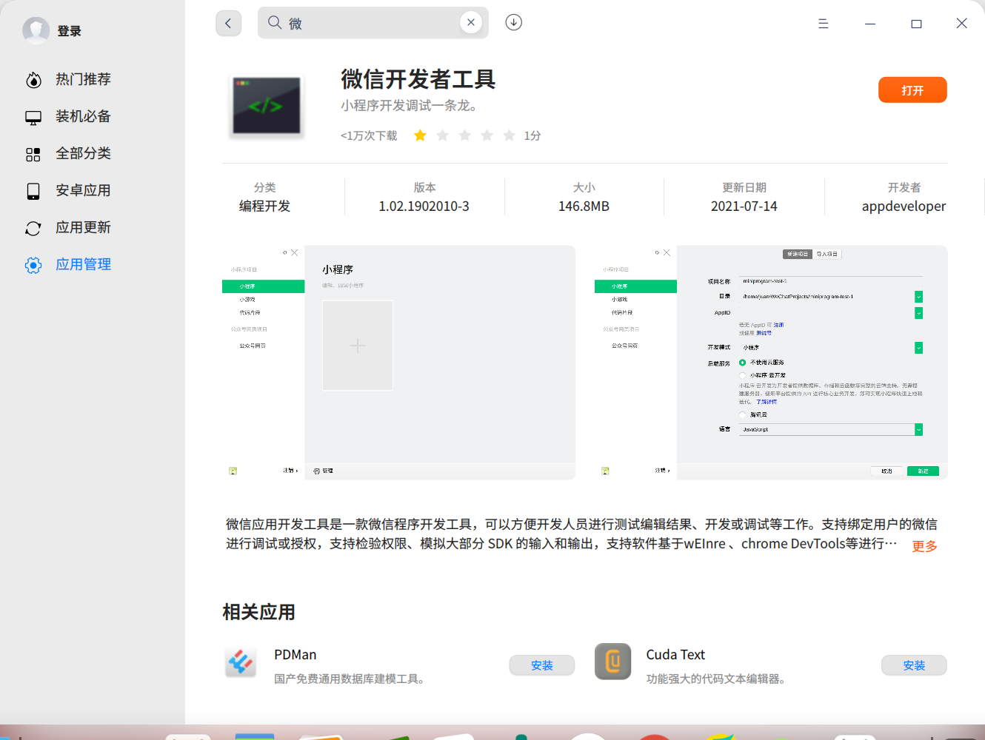View the new project form screenshot
Image resolution: width=985 pixels, height=740 pixels.
click(771, 363)
